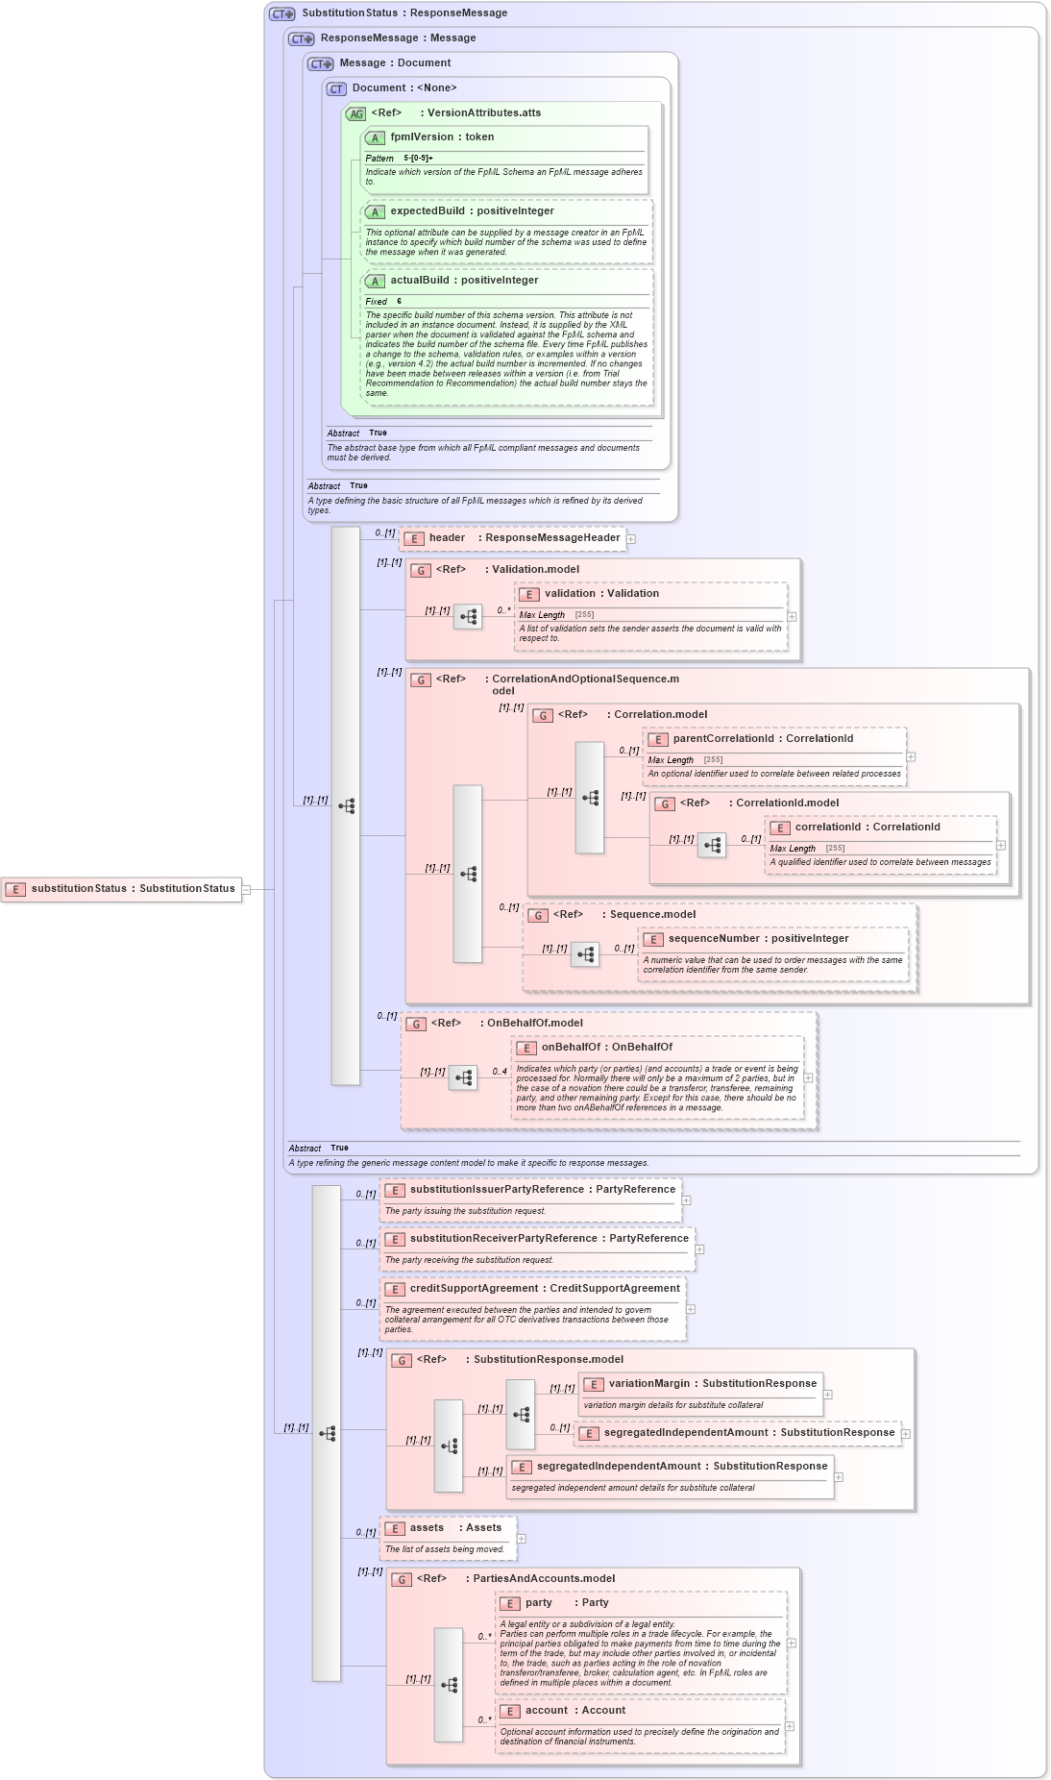Viewport: 1051px width, 1780px height.
Task: Click the CT icon of Document type
Action: point(336,88)
